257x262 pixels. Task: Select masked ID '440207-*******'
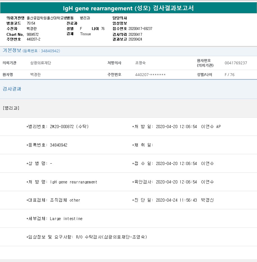[x=150, y=75]
